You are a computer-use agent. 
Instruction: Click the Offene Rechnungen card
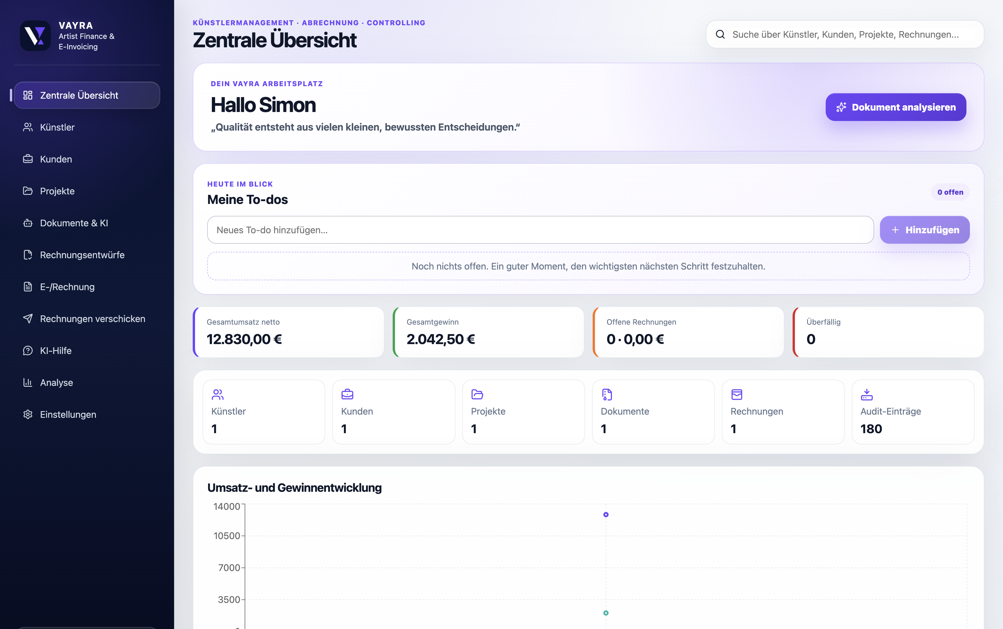pos(688,332)
